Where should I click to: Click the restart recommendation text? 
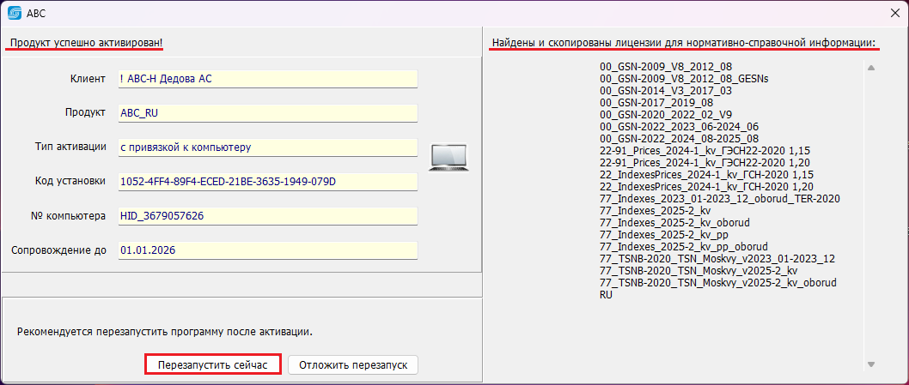coord(165,333)
